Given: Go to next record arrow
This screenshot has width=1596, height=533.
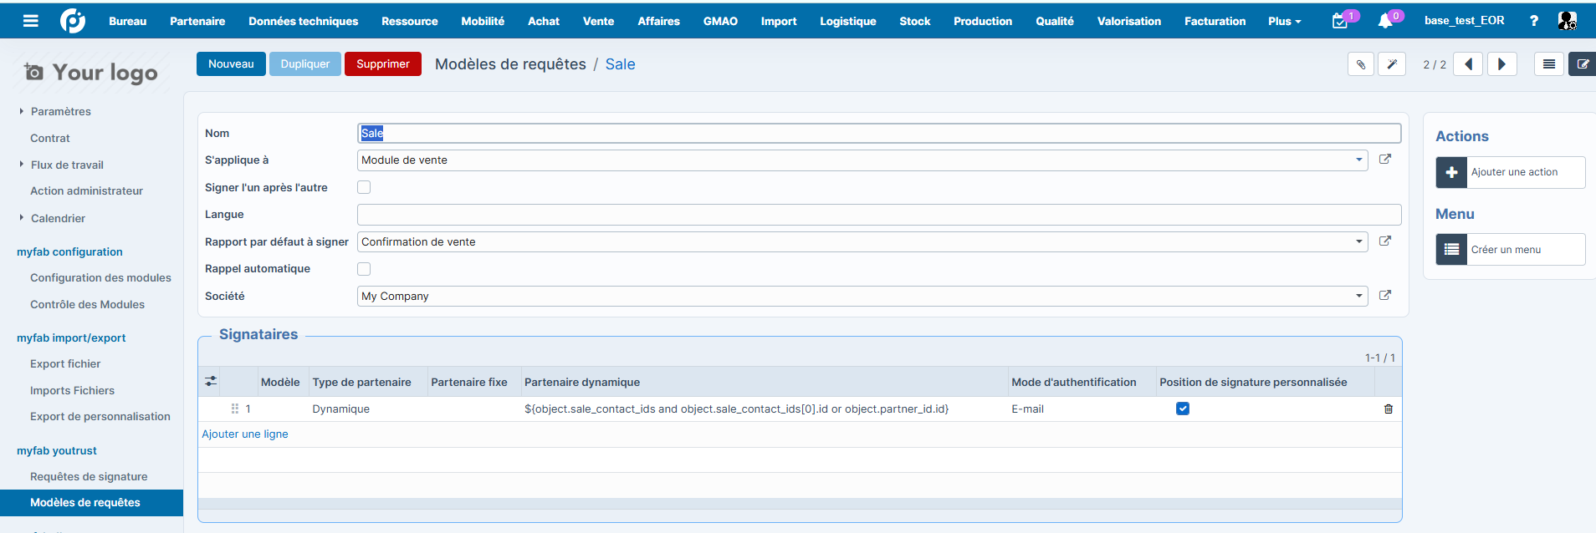Looking at the screenshot, I should coord(1502,64).
